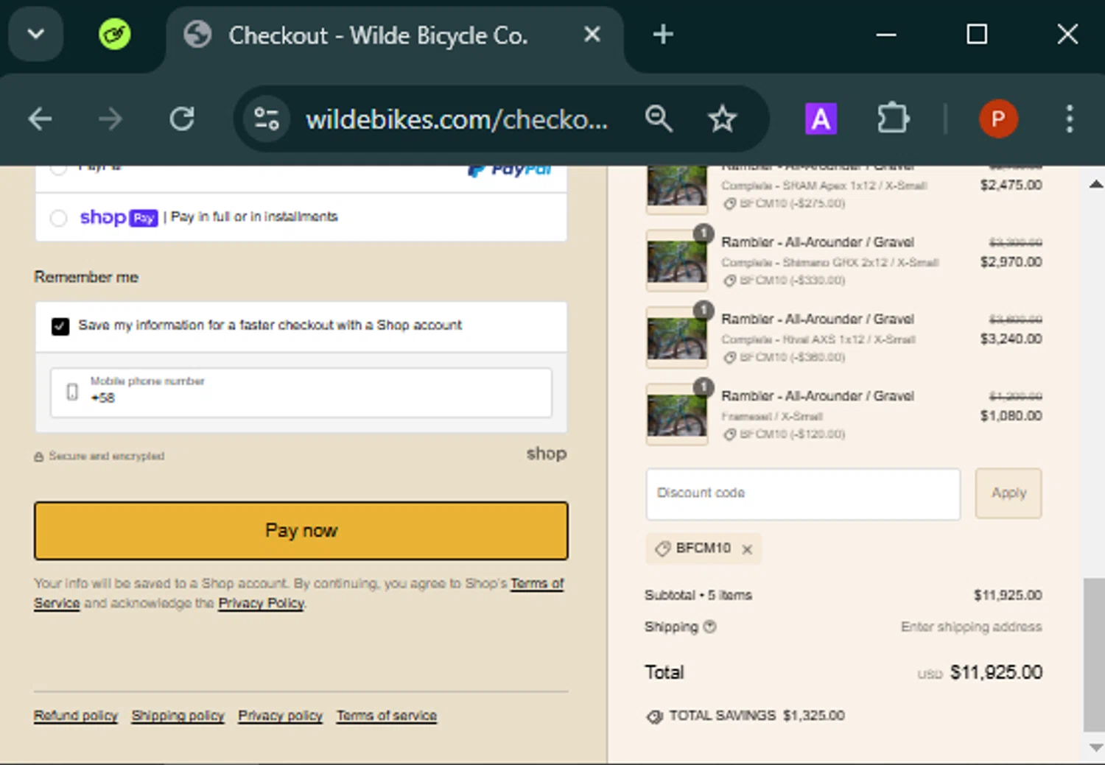Click the Shimano GRX Rambler bike thumbnail

pos(676,261)
